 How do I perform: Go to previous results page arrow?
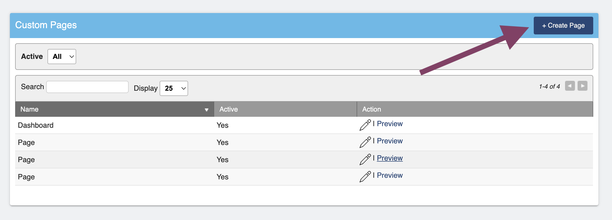570,86
